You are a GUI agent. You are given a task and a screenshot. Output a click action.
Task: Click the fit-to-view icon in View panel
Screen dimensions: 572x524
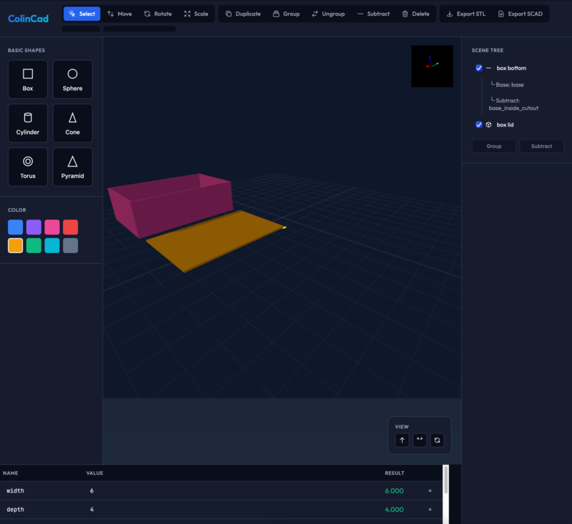point(420,440)
